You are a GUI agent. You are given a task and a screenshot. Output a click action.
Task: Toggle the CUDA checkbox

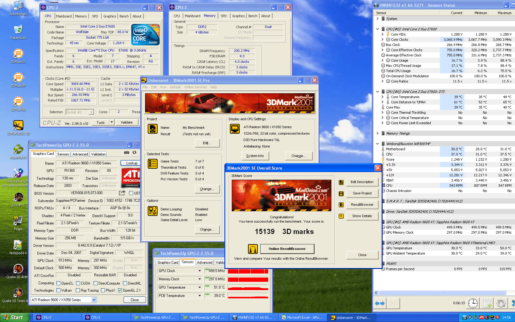78,283
